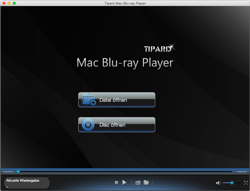Click the middle of the seek bar track

[x=125, y=171]
